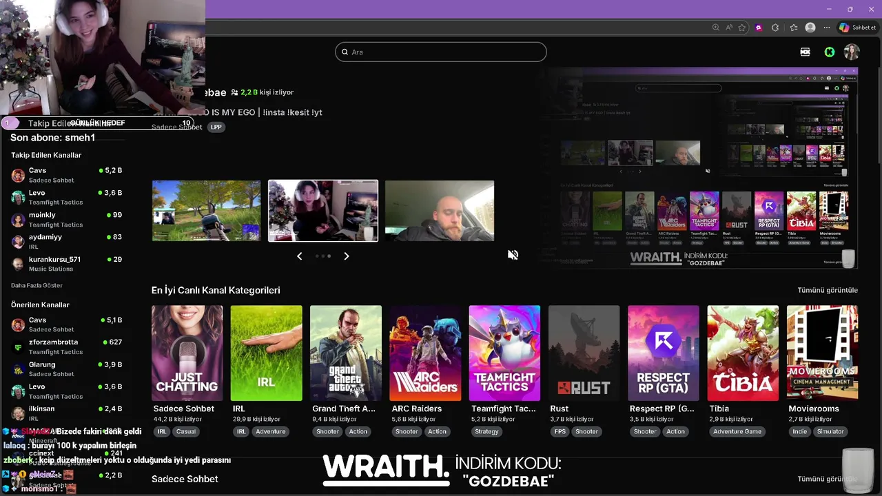Select the bald man in car carousel thumbnail

click(440, 211)
